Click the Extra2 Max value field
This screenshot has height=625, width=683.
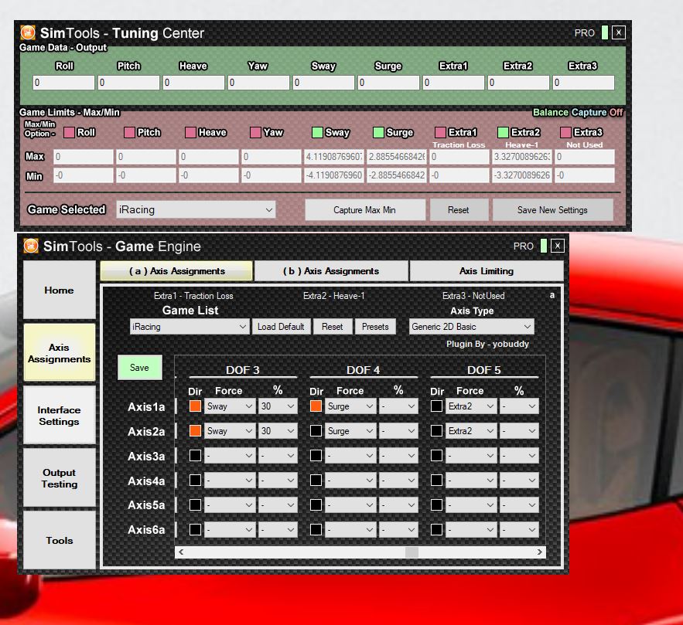coord(522,157)
